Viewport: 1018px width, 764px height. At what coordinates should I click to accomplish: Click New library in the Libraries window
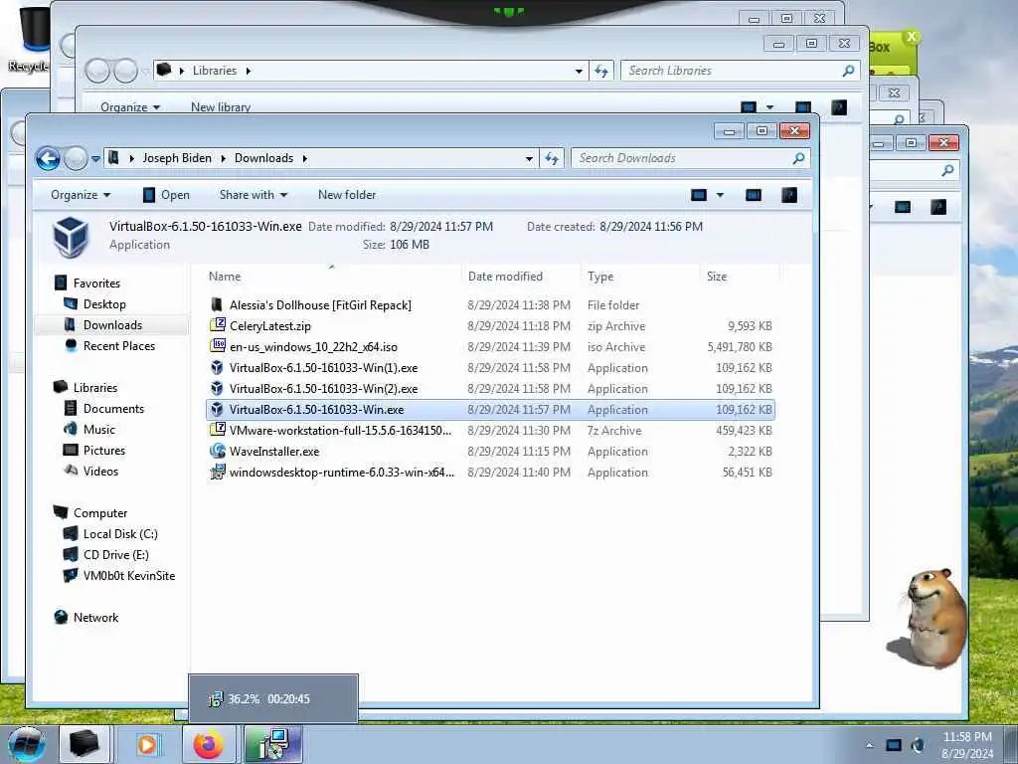tap(221, 107)
